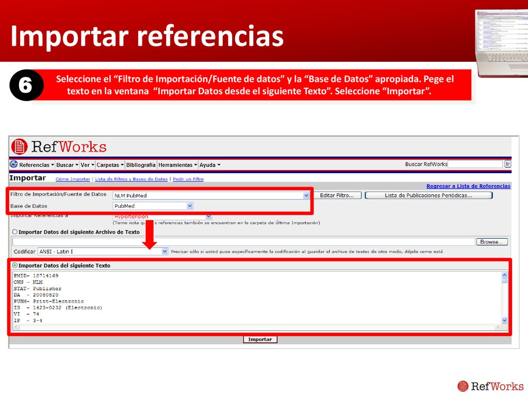Click the RefWorks logo at slide bottom
This screenshot has width=528, height=396.
click(x=490, y=386)
